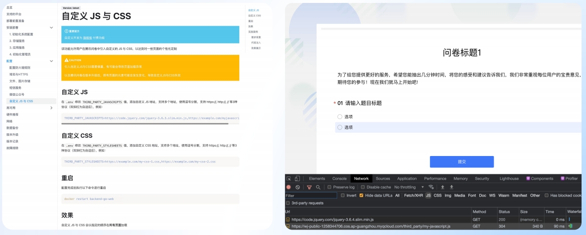Click the blue 提交 submit button
Screen dimensions: 586x235
coord(462,162)
